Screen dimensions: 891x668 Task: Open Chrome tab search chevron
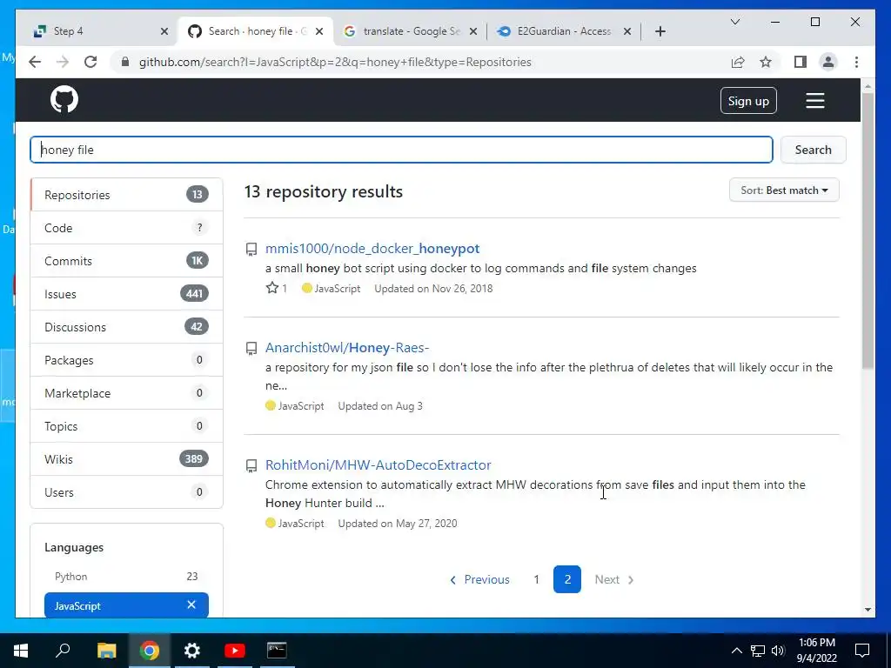pos(734,22)
